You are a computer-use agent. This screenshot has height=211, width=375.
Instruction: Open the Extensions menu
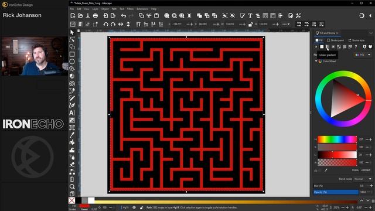[x=142, y=9]
